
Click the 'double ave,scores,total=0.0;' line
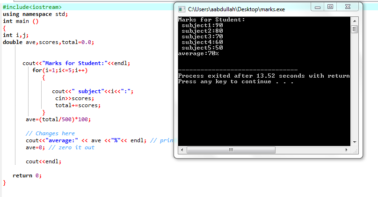[x=48, y=42]
